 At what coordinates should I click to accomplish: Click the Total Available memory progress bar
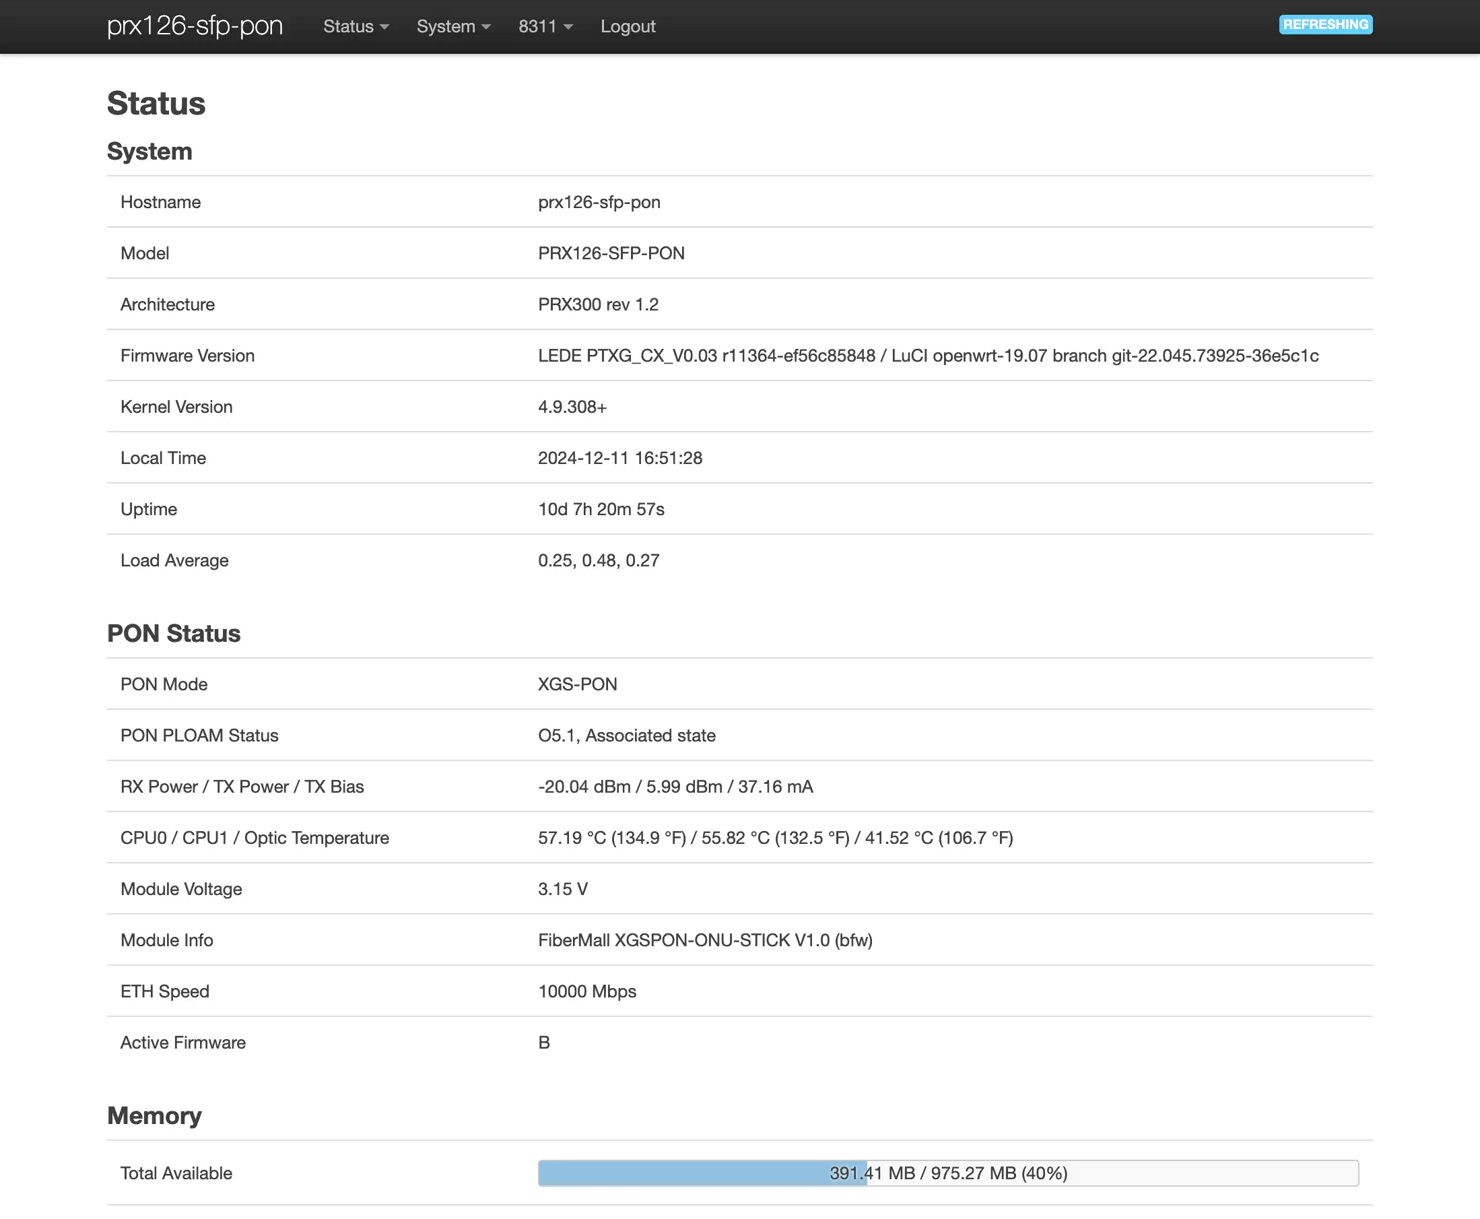coord(948,1173)
